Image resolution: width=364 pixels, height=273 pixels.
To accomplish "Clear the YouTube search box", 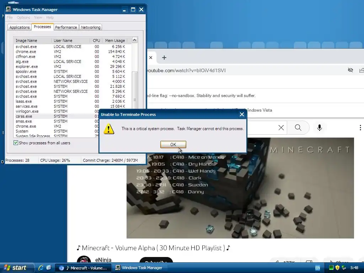I will tap(281, 128).
